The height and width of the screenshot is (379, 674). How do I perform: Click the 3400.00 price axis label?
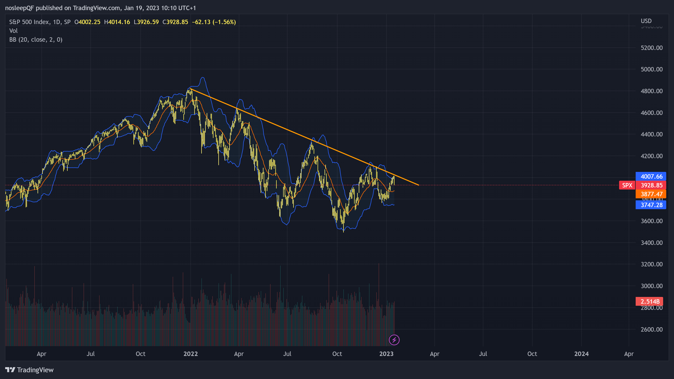pyautogui.click(x=651, y=243)
